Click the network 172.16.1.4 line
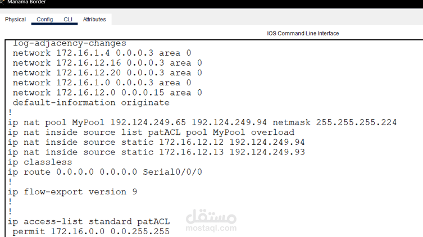The height and width of the screenshot is (237, 423). [x=102, y=53]
